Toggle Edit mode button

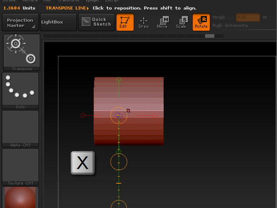click(x=125, y=22)
